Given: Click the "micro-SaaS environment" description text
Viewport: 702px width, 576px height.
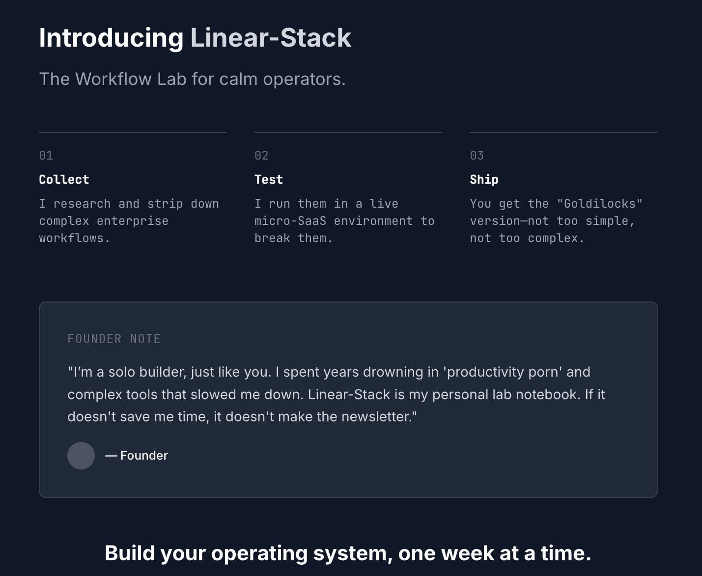Looking at the screenshot, I should tap(334, 221).
